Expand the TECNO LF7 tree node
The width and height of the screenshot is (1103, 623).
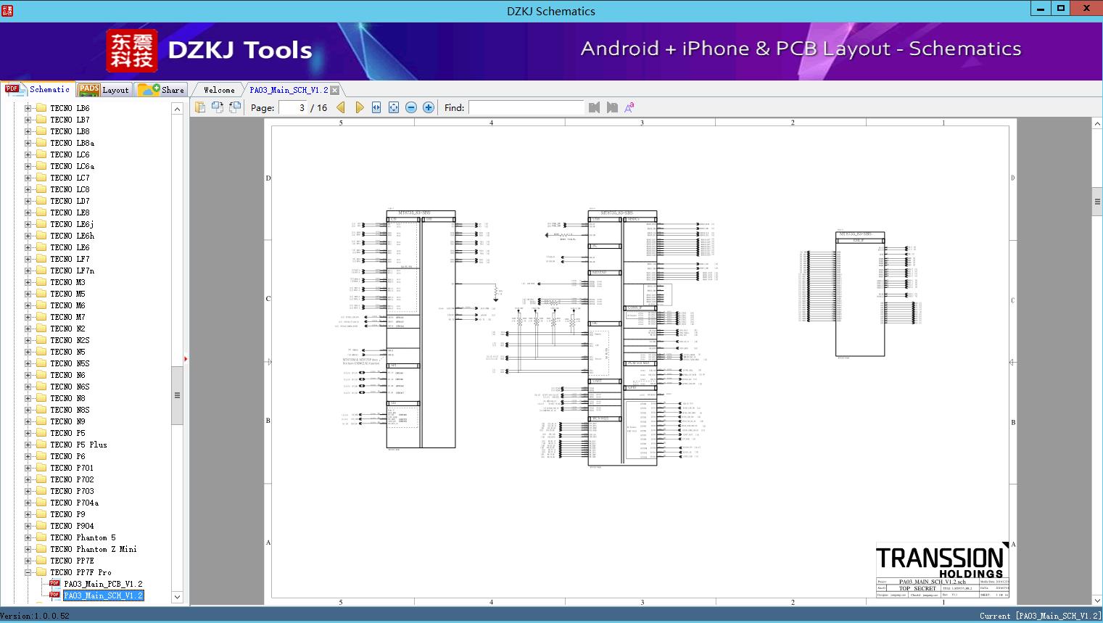28,259
